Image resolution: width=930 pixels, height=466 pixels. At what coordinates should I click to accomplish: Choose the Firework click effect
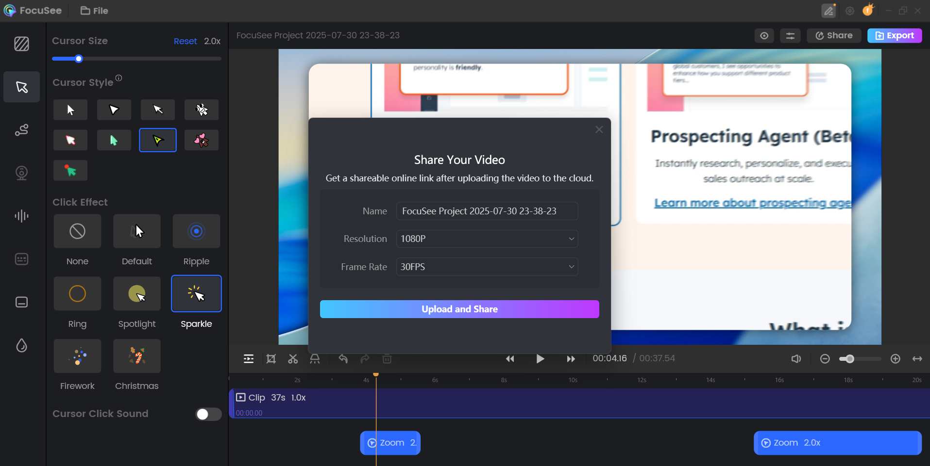[77, 356]
